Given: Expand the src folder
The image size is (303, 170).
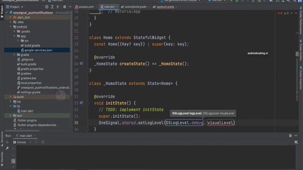Looking at the screenshot, I should tap(18, 41).
